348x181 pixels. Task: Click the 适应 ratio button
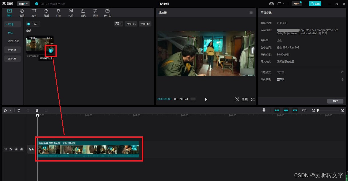[x=244, y=99]
